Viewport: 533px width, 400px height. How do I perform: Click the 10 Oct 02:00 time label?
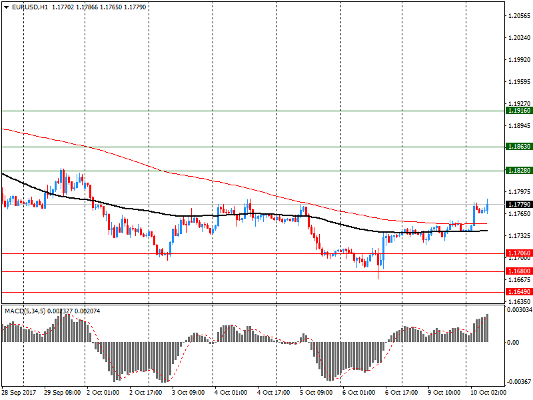(x=488, y=393)
